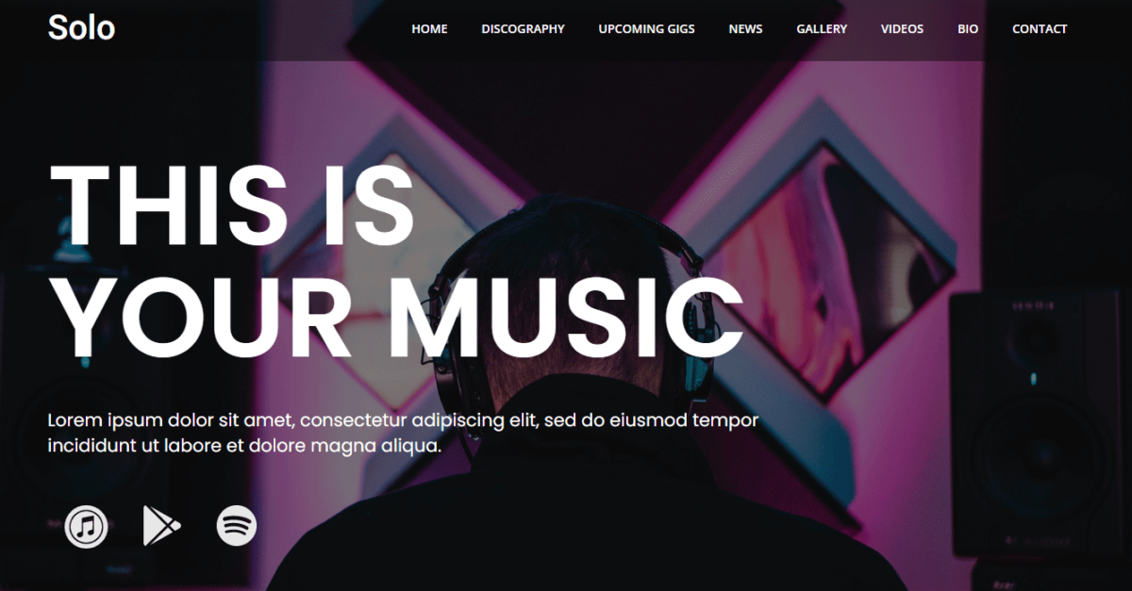1132x591 pixels.
Task: Select UPCOMING GIGS in the navigation
Action: pyautogui.click(x=646, y=29)
